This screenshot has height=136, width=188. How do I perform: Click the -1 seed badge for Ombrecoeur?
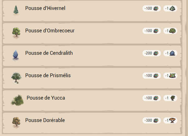point(170,31)
